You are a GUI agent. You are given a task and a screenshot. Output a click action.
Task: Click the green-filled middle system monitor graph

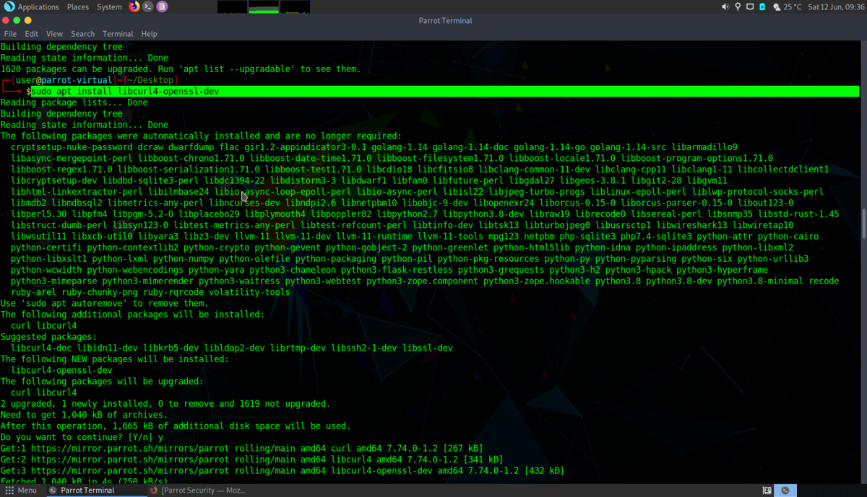(x=263, y=6)
